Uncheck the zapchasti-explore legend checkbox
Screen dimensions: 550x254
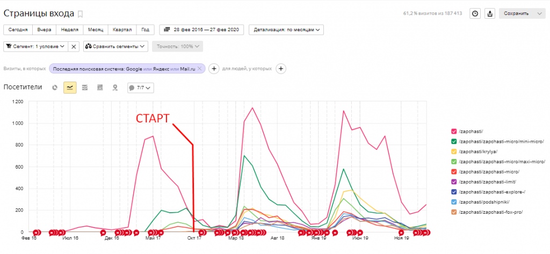coord(453,192)
